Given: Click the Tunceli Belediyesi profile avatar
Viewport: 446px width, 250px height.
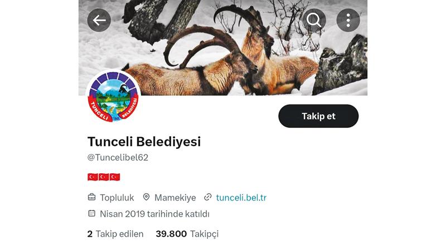Looking at the screenshot, I should 113,97.
